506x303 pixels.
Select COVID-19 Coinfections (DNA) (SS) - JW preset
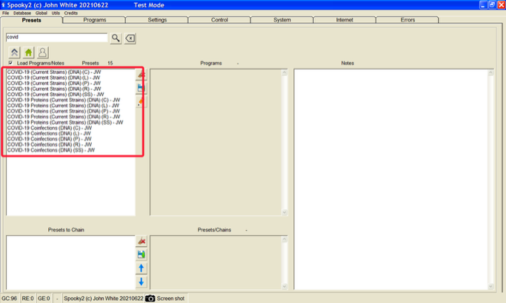pos(50,150)
